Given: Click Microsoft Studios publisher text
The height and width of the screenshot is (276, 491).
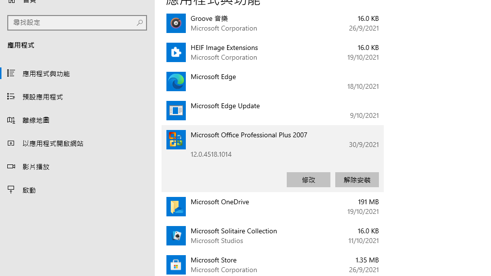Looking at the screenshot, I should click(x=217, y=241).
